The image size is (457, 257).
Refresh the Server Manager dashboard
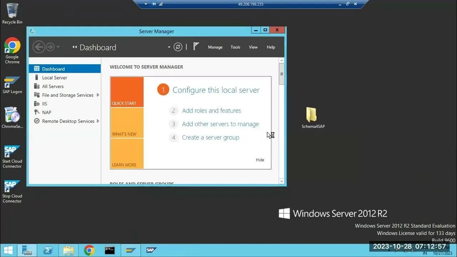[x=178, y=47]
